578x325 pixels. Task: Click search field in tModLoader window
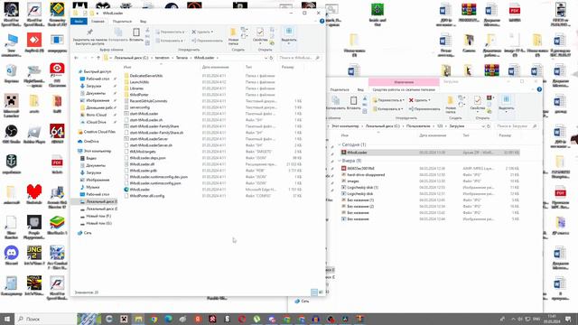click(x=299, y=58)
